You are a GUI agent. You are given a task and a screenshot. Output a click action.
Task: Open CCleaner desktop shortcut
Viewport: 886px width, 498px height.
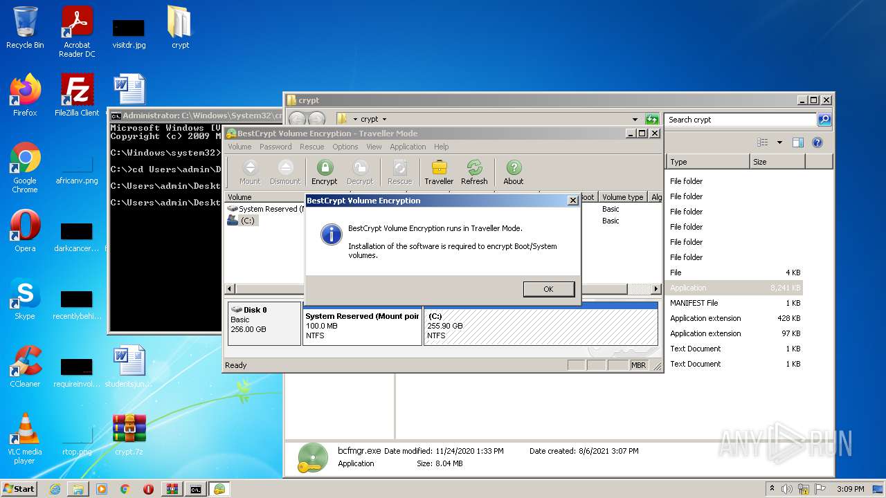click(25, 367)
